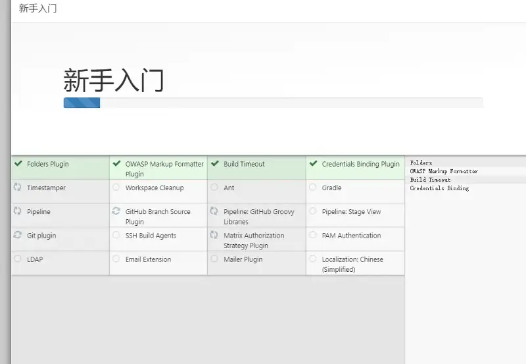This screenshot has width=526, height=364.
Task: Click the refresh icon beside GitHub Branch Source
Action: [116, 211]
